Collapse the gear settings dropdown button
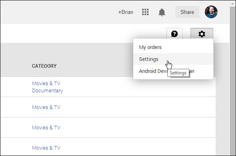Viewport: 236px width, 156px height. click(x=202, y=33)
